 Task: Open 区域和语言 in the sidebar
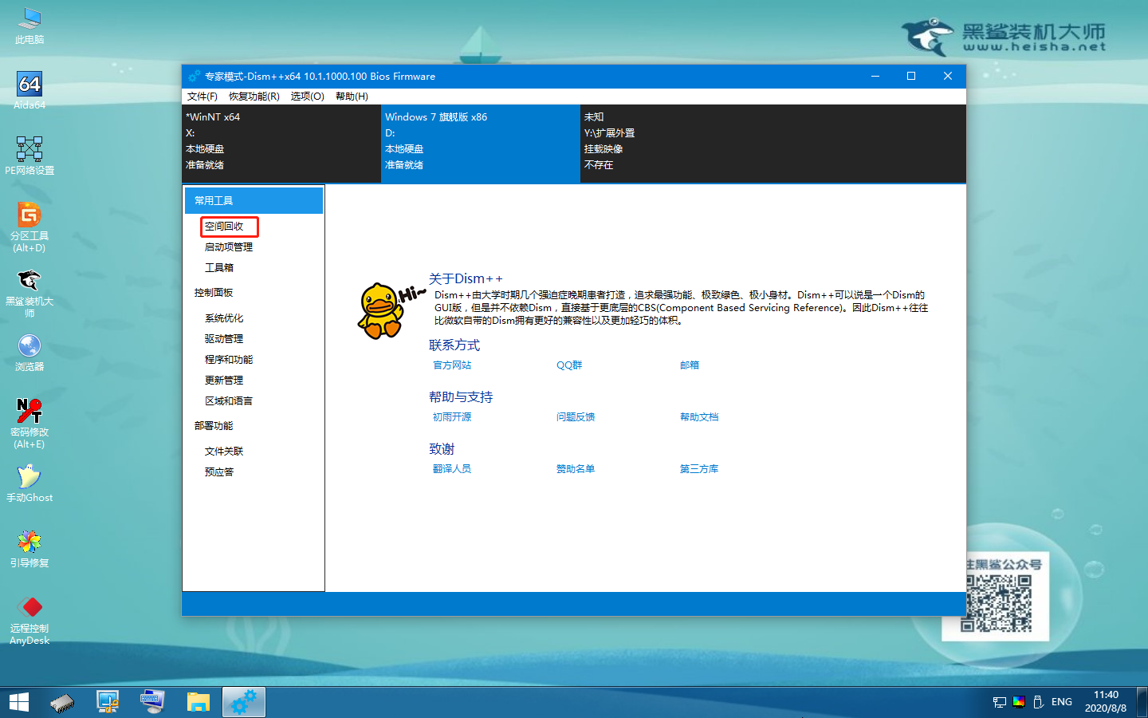click(229, 401)
